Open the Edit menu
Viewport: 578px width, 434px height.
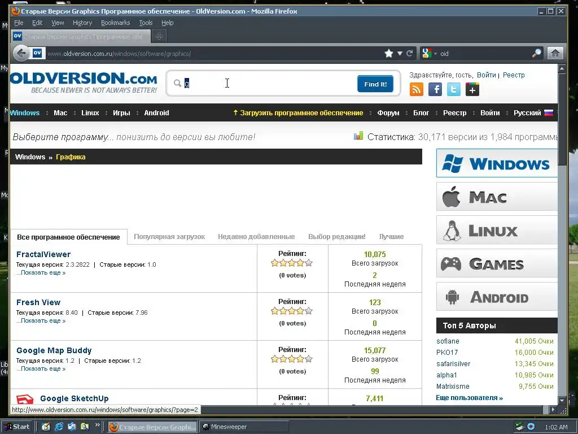[37, 23]
